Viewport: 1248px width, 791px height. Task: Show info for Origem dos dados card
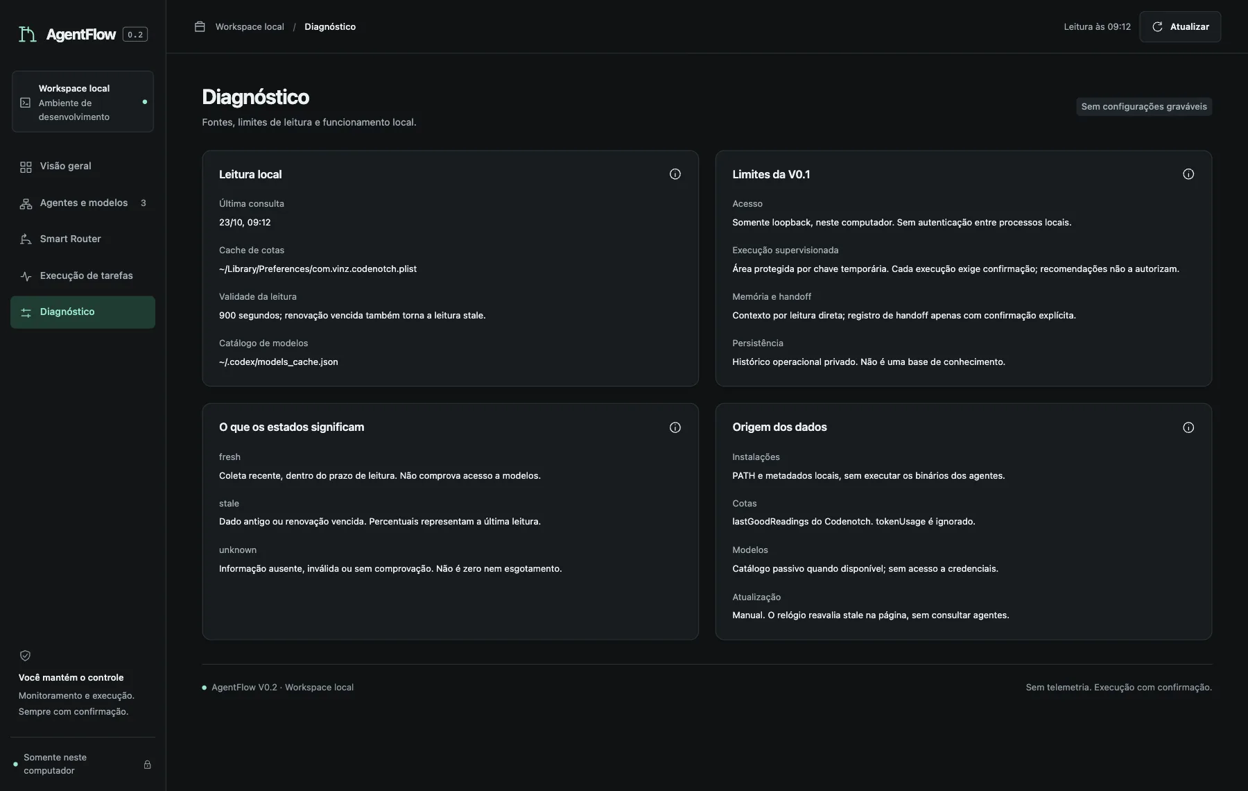1188,427
